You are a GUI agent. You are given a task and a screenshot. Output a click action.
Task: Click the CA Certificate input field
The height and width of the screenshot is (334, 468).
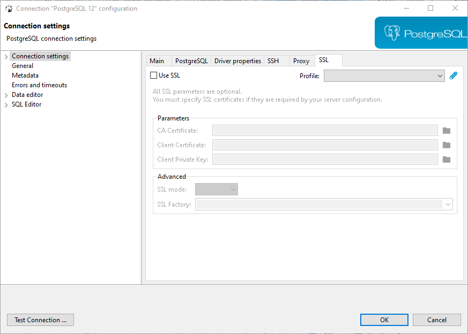[x=325, y=131]
